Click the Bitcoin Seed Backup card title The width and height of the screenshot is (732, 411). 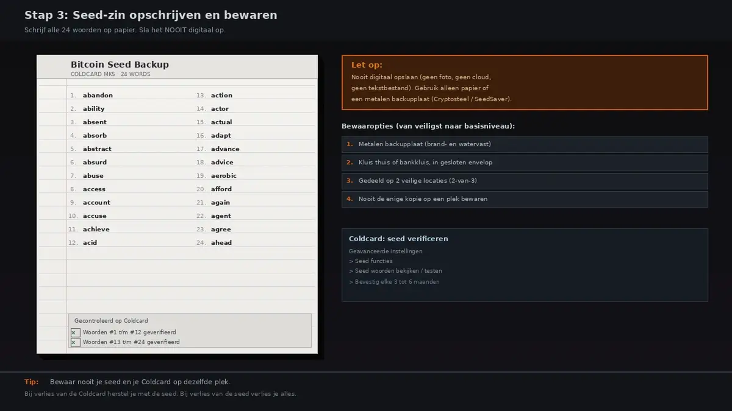[x=120, y=65]
